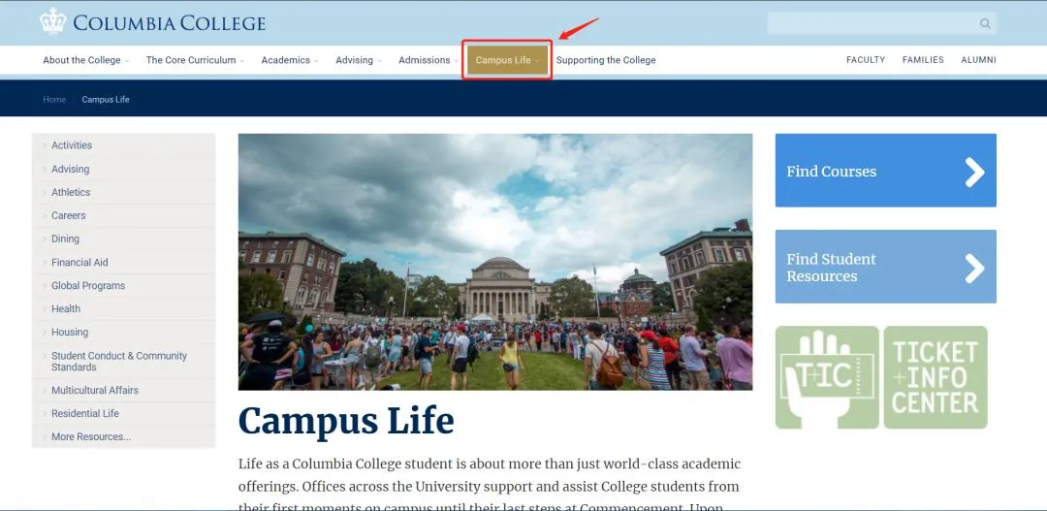Image resolution: width=1047 pixels, height=511 pixels.
Task: Open the Ticket Info Center tile
Action: 936,377
